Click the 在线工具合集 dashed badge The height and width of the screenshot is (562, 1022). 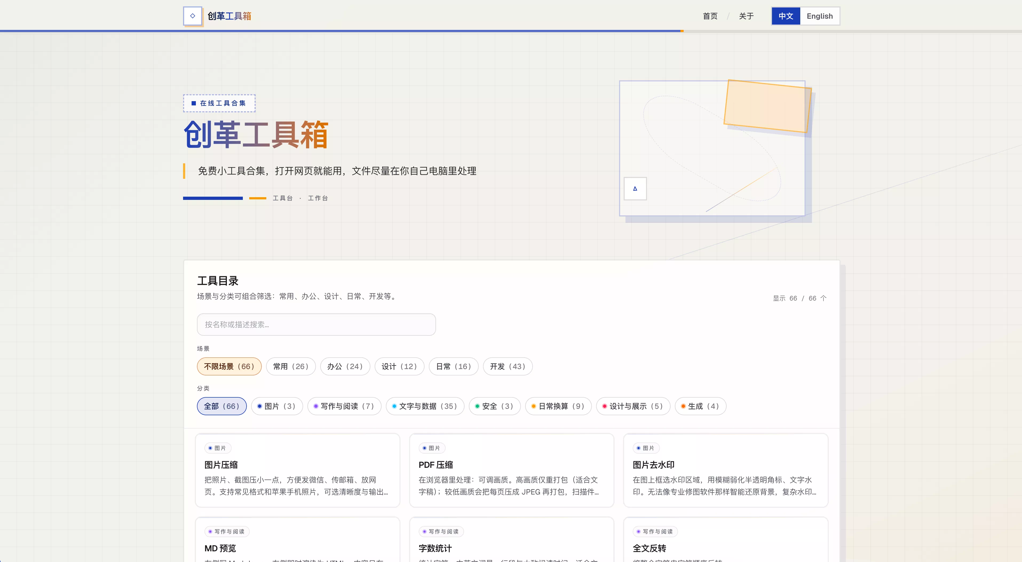[219, 103]
